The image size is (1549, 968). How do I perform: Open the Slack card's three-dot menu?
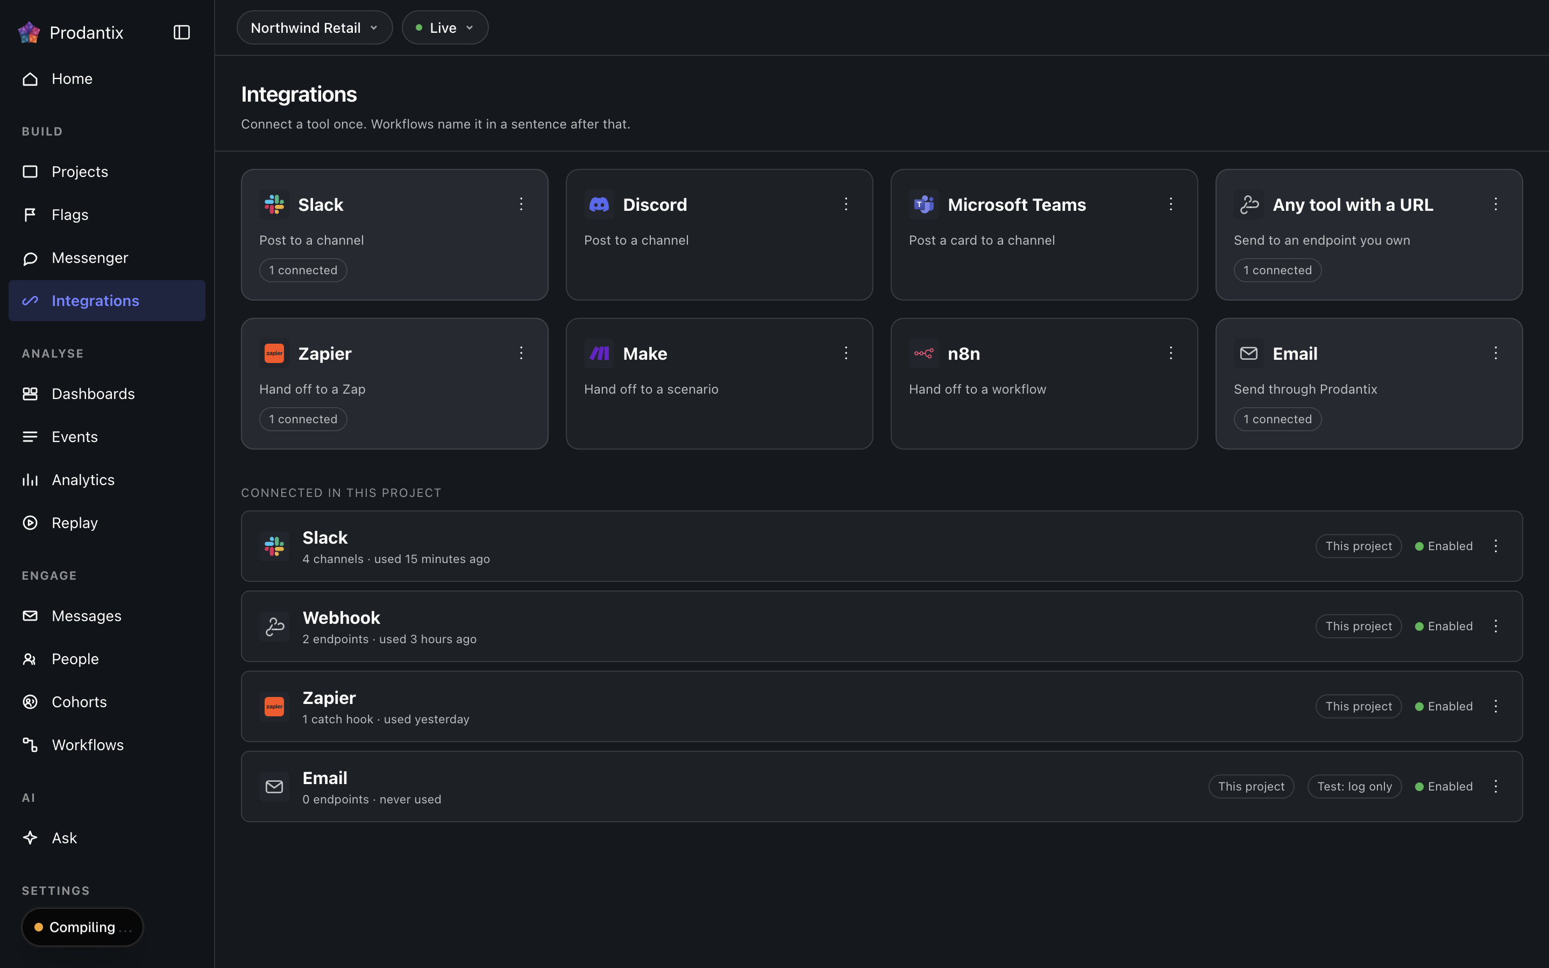(521, 204)
